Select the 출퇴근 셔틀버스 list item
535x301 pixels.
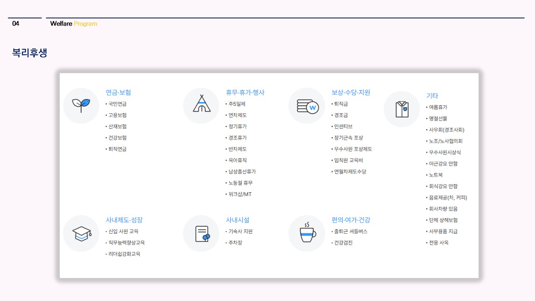[x=350, y=232]
